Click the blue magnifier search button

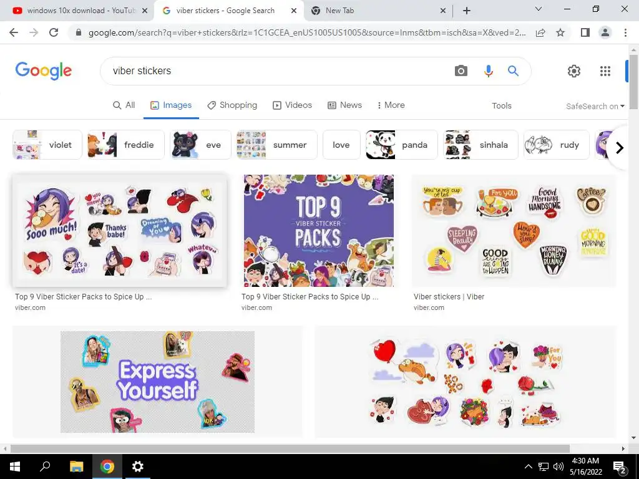point(513,71)
